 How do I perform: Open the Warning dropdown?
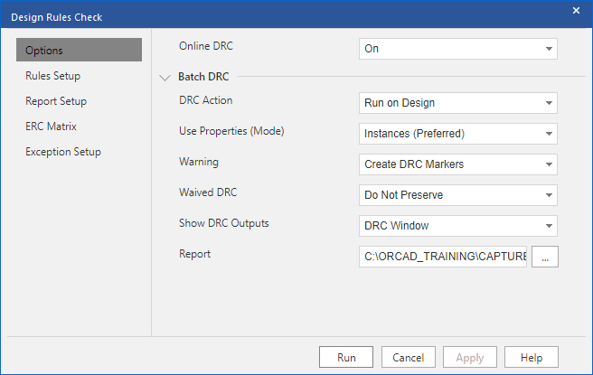(458, 164)
